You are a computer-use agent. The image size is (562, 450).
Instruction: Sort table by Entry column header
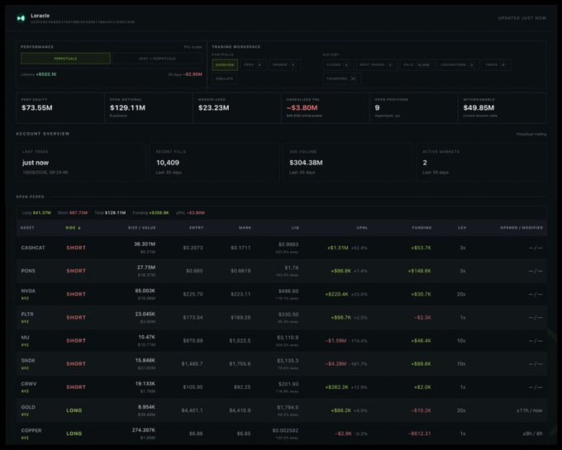196,228
